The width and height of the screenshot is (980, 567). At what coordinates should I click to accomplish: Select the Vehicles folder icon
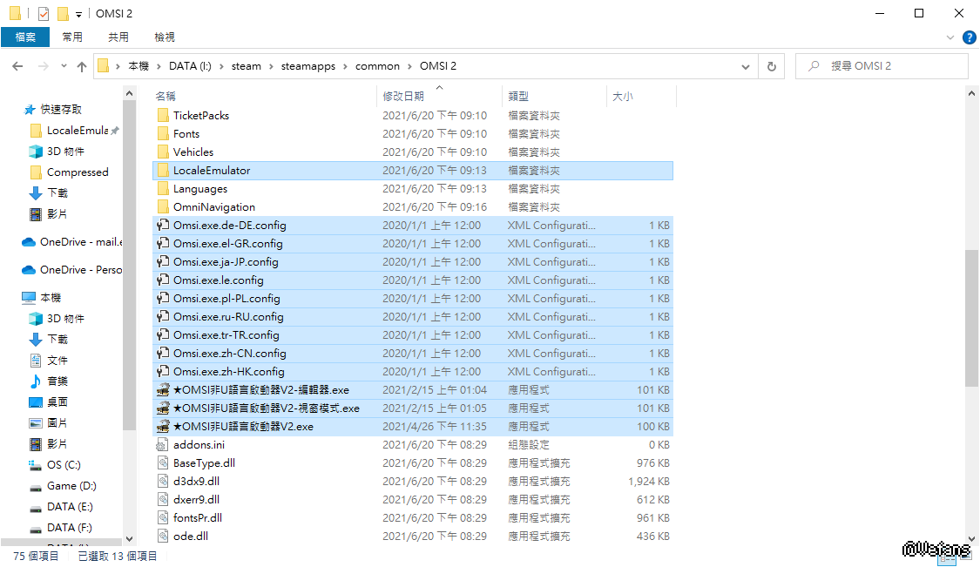coord(163,152)
